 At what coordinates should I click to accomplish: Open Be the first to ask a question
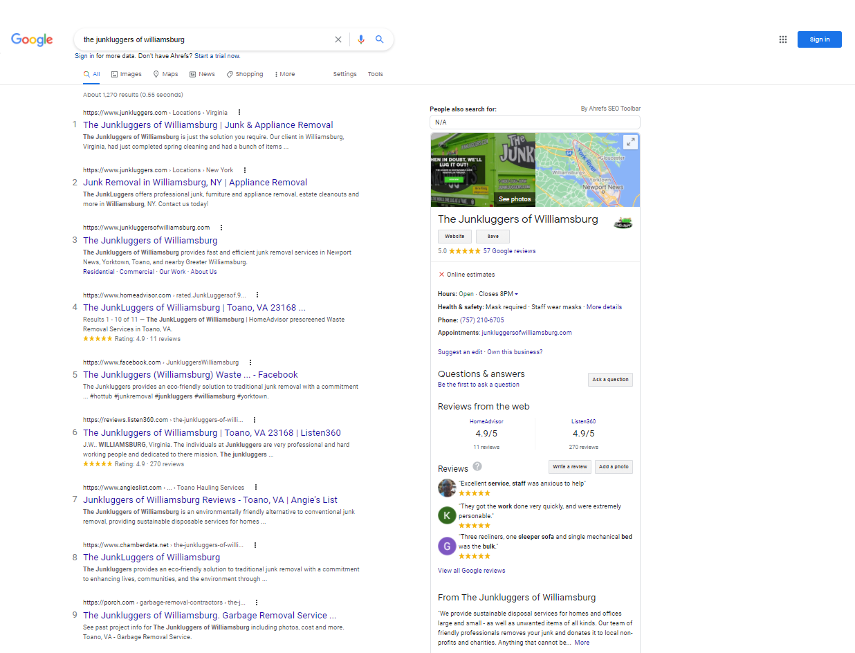pos(478,385)
